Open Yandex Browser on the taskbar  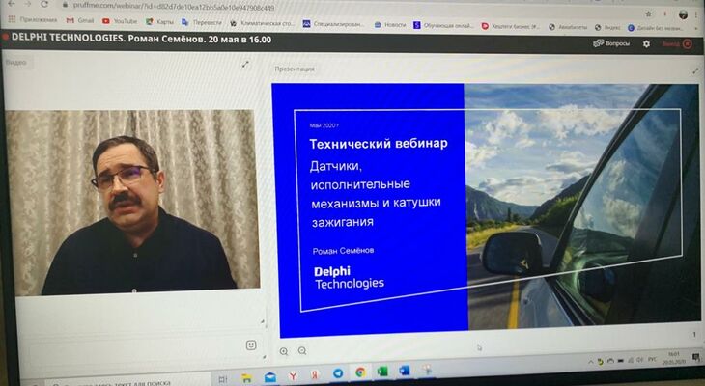tap(293, 376)
